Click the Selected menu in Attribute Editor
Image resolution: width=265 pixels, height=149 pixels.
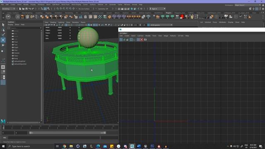208,22
